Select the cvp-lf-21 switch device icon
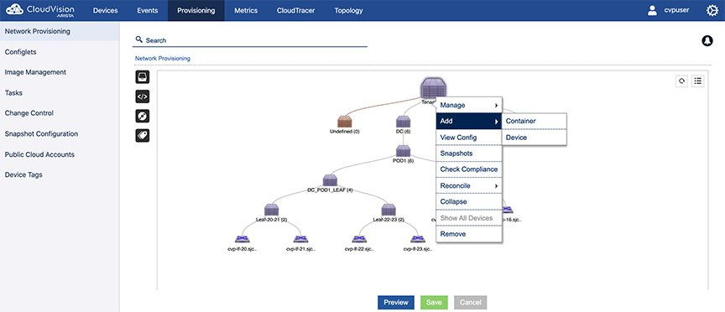Image resolution: width=725 pixels, height=312 pixels. click(300, 239)
